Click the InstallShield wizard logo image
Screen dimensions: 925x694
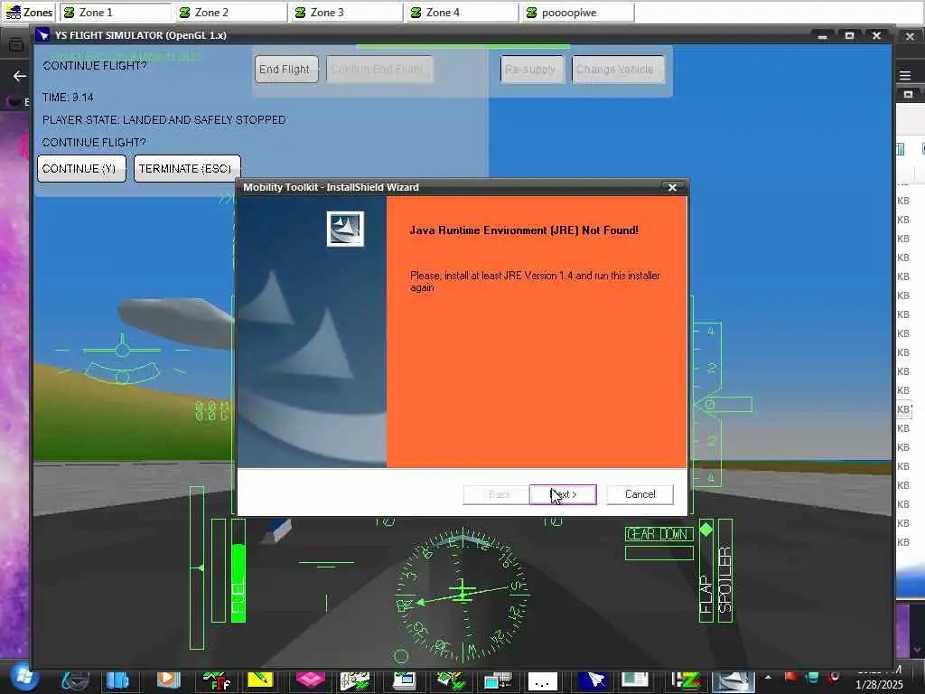[x=345, y=229]
